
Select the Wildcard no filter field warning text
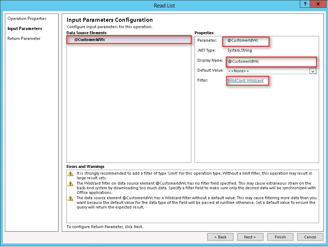point(196,188)
